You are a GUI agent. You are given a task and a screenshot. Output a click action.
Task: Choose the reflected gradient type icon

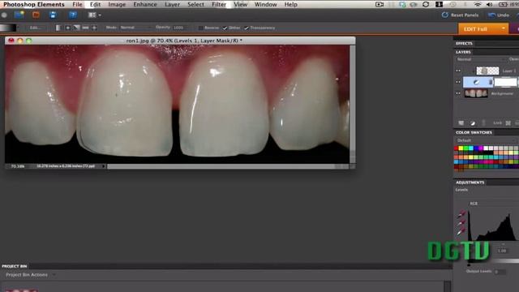pyautogui.click(x=85, y=28)
